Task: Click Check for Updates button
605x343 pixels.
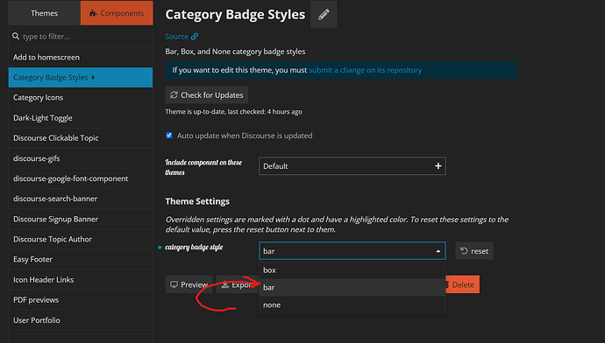Action: [x=207, y=94]
